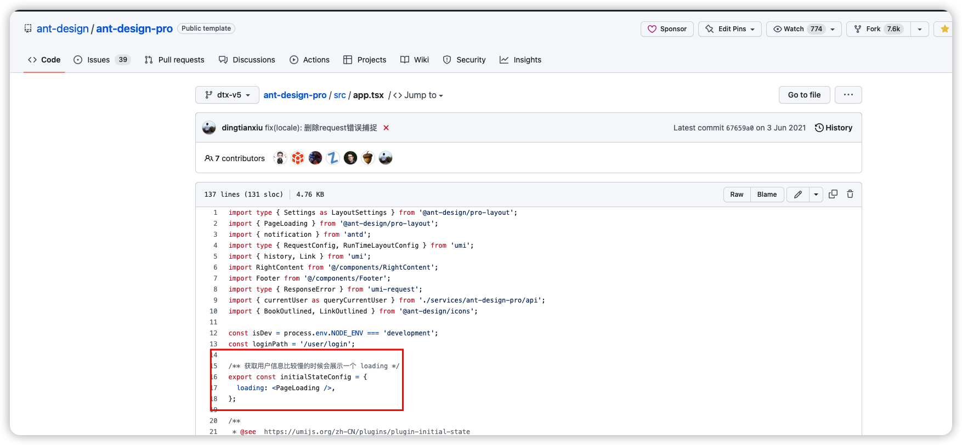Open the Discussions tab
Image resolution: width=962 pixels, height=445 pixels.
[247, 60]
